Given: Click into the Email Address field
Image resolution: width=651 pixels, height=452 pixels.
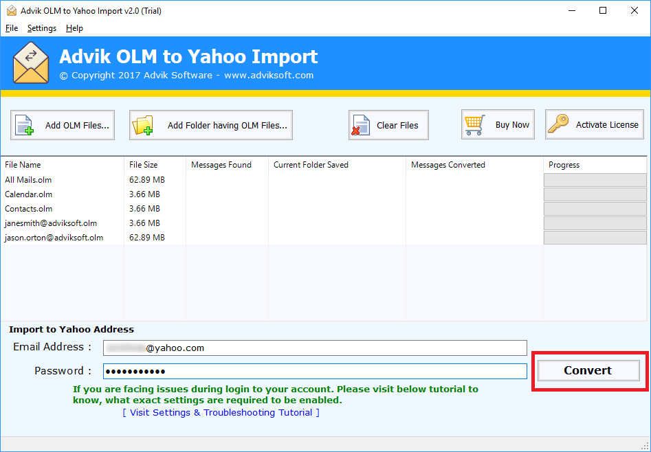Looking at the screenshot, I should click(315, 348).
